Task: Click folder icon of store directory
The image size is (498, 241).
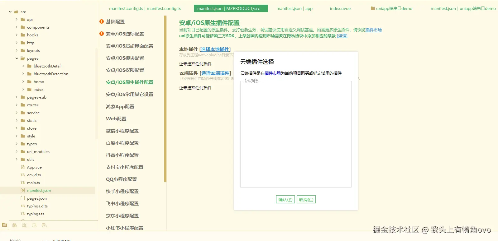Action: (x=23, y=128)
